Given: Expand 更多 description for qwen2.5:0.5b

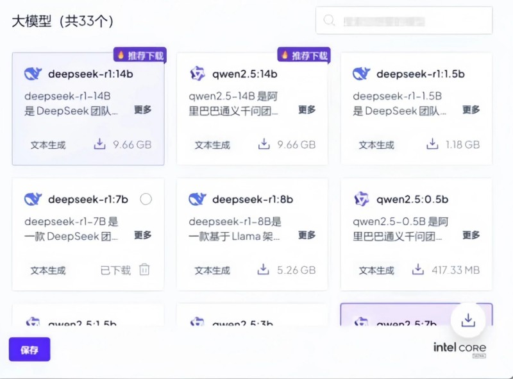Looking at the screenshot, I should click(x=471, y=235).
